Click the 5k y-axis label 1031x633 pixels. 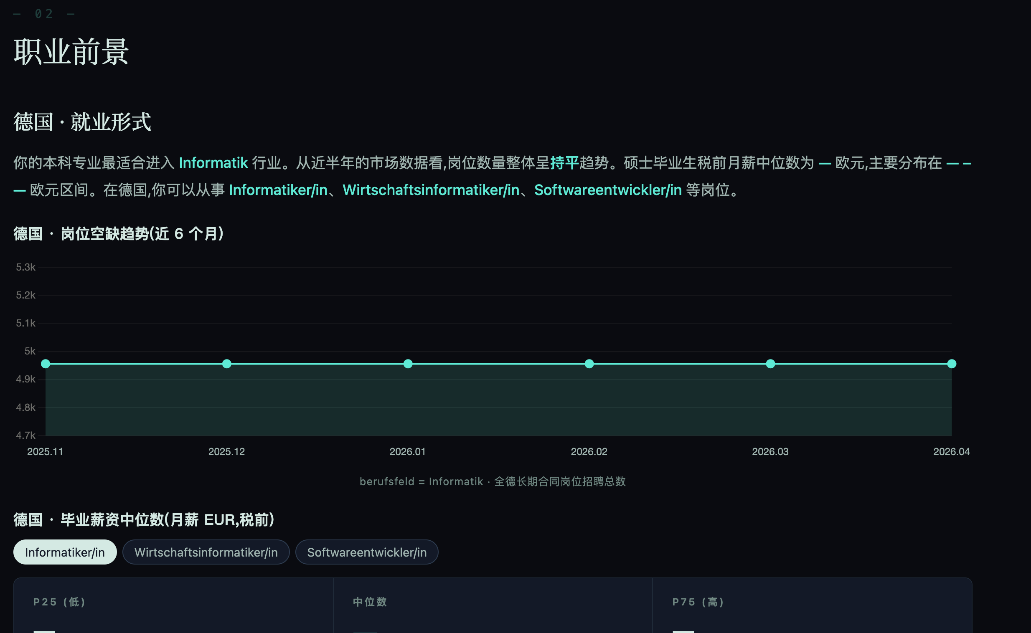tap(30, 351)
